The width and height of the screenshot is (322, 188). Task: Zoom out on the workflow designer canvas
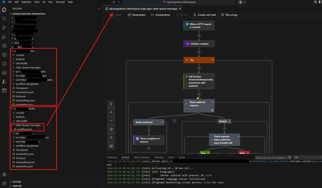click(111, 121)
